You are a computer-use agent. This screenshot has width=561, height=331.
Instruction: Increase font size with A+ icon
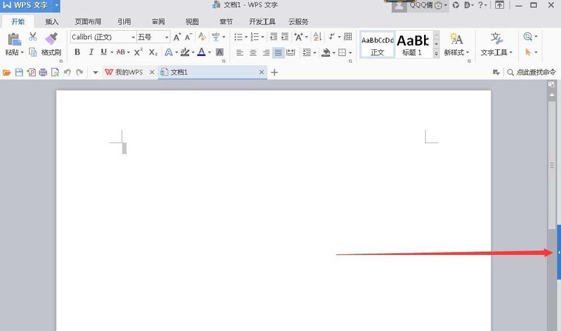coord(177,37)
